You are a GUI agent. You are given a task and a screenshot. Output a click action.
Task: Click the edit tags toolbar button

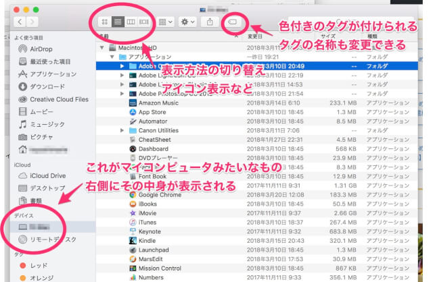[233, 22]
